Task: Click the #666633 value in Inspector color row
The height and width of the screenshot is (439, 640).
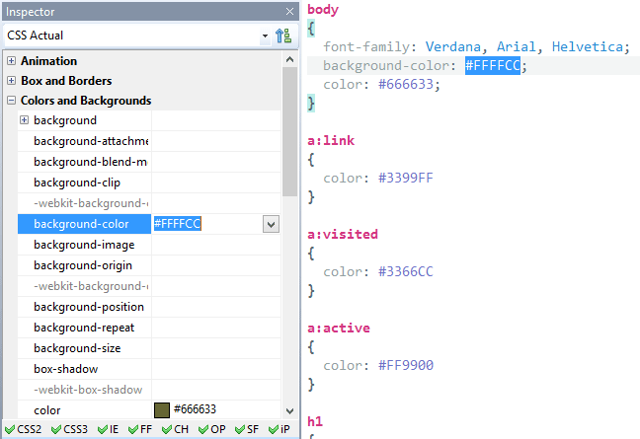Action: [x=195, y=409]
